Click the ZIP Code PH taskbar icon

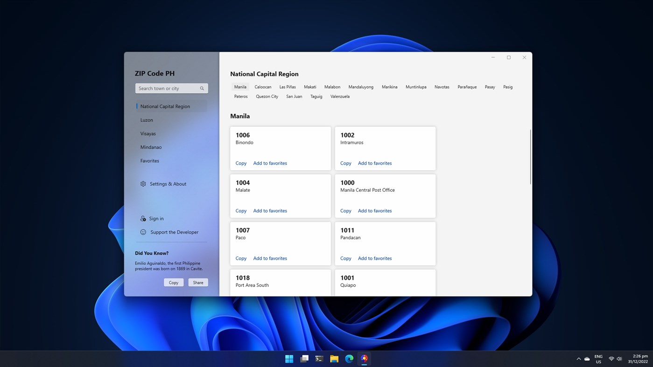click(364, 359)
